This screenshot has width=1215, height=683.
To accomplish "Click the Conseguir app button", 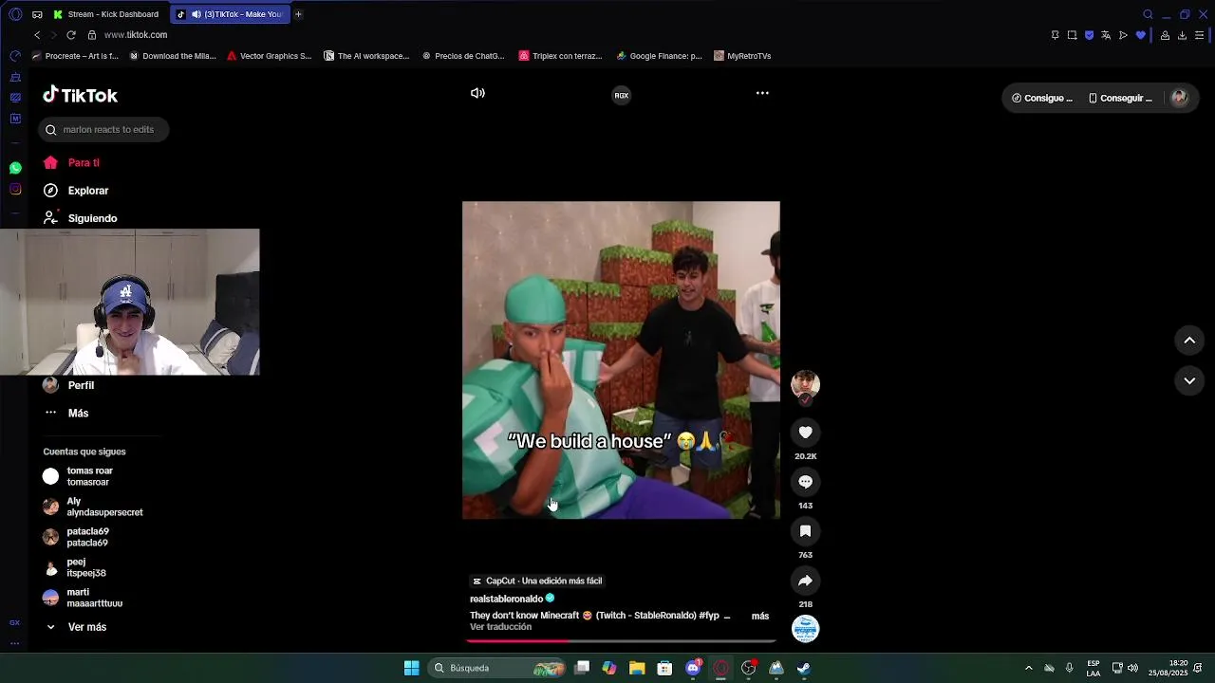I will 1120,98.
